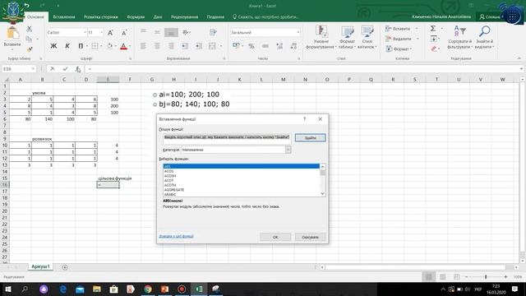Click the text orientation icon
Viewport: 526px width, 296px height.
[186, 32]
